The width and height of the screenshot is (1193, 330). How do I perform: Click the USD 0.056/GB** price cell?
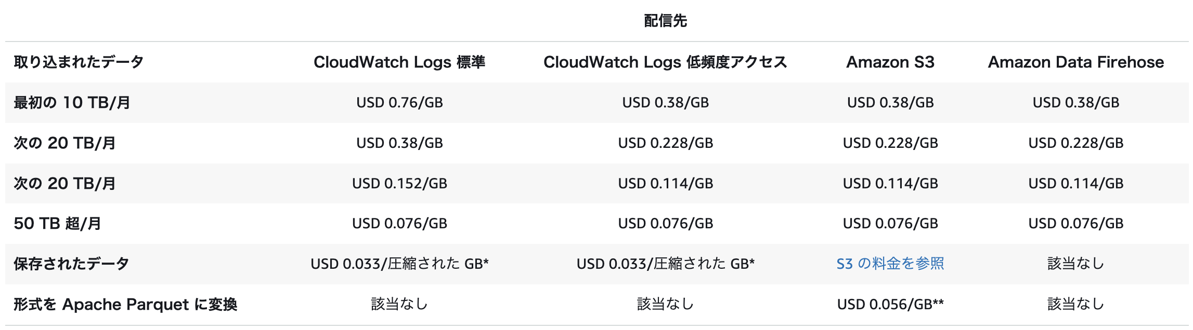pyautogui.click(x=890, y=304)
